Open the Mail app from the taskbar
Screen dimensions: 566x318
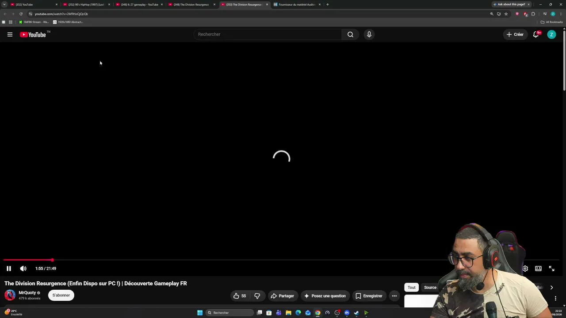pyautogui.click(x=308, y=313)
